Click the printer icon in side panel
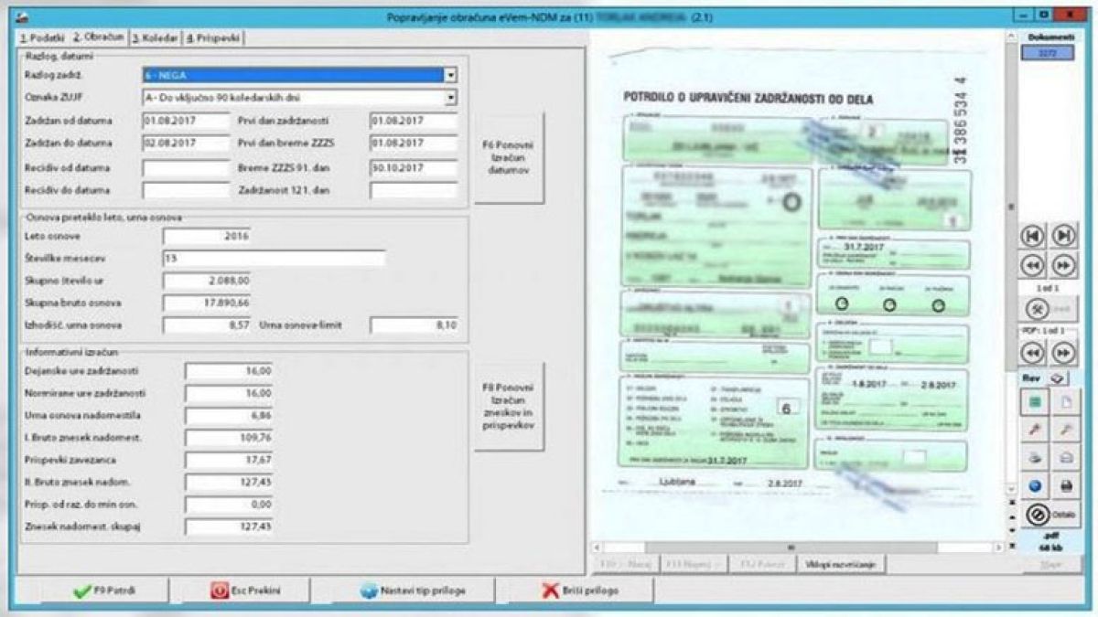 tap(1065, 485)
